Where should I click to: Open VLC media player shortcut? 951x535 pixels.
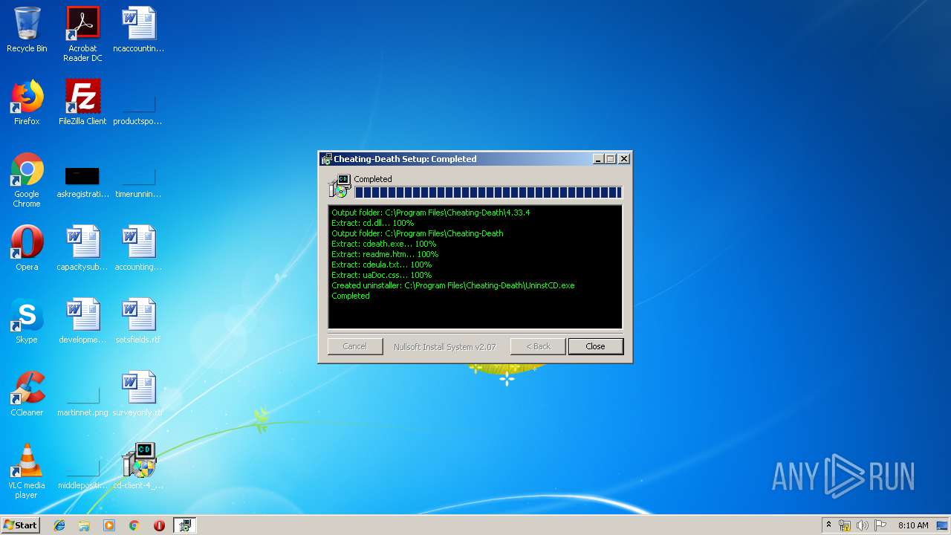27,471
